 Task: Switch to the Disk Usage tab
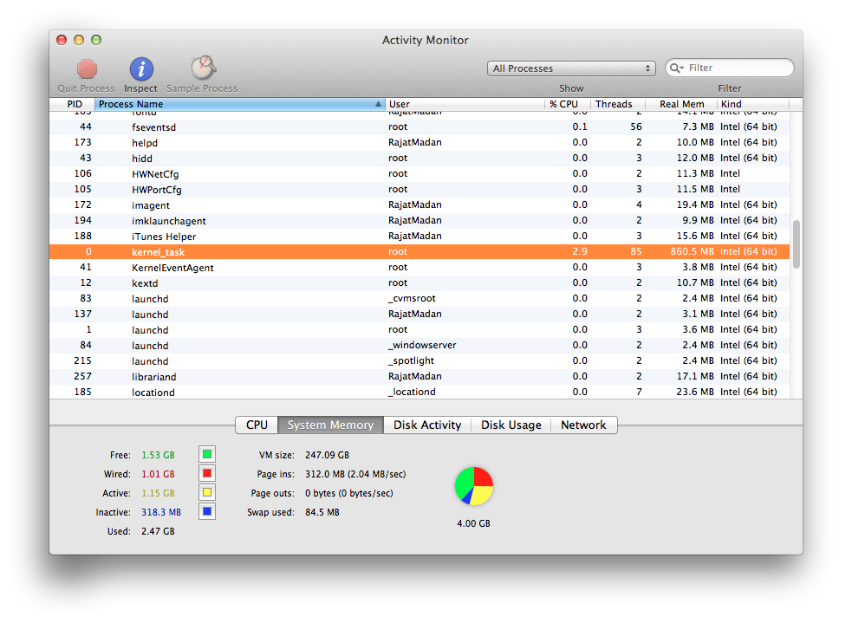pos(511,425)
